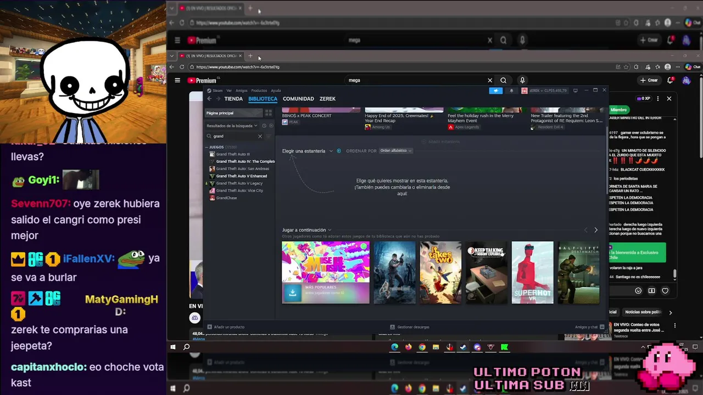Open the PEAK game tag under news

point(291,122)
